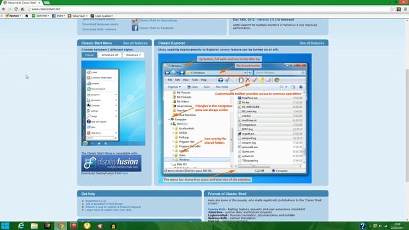Viewport: 409px width, 230px height.
Task: Click the Facebook logo icon
Action: (135, 28)
